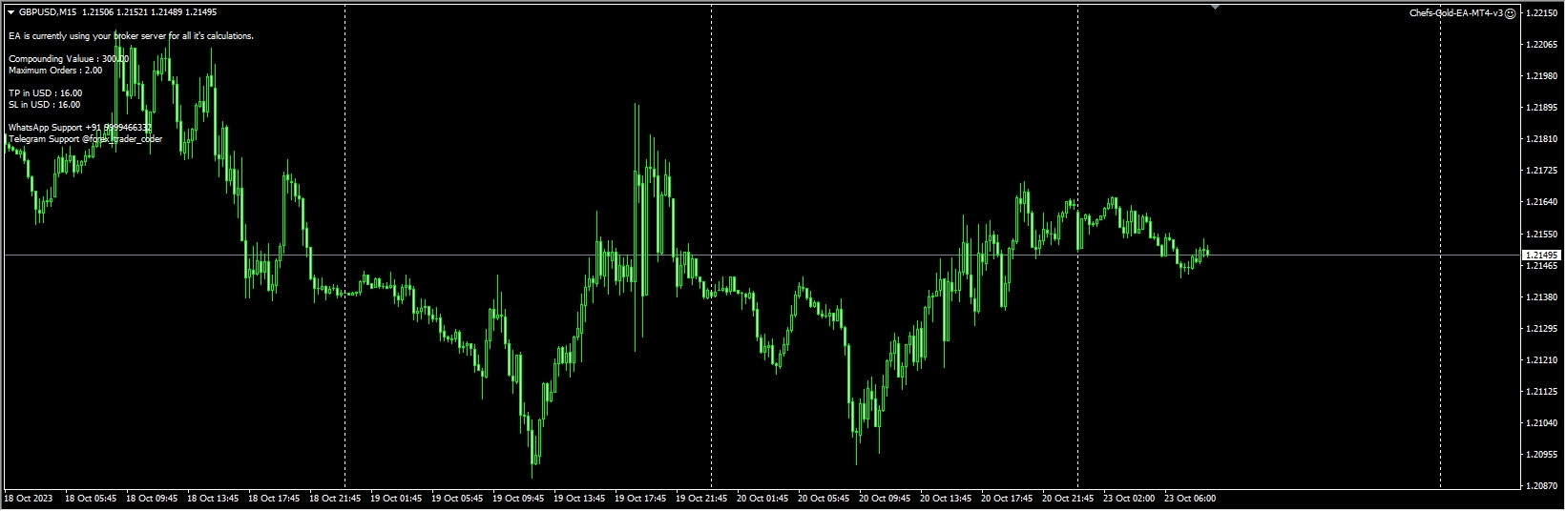This screenshot has height=511, width=1566.
Task: Click the '19 Oct 17:45' time axis label
Action: pyautogui.click(x=641, y=498)
